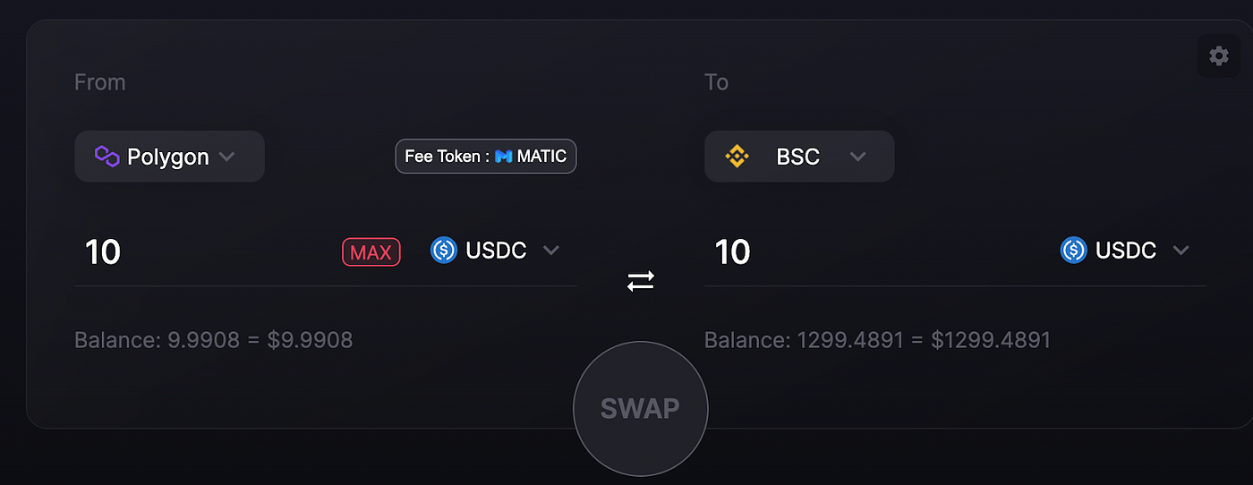The height and width of the screenshot is (485, 1253).
Task: Select the BSC network name label
Action: (x=798, y=157)
